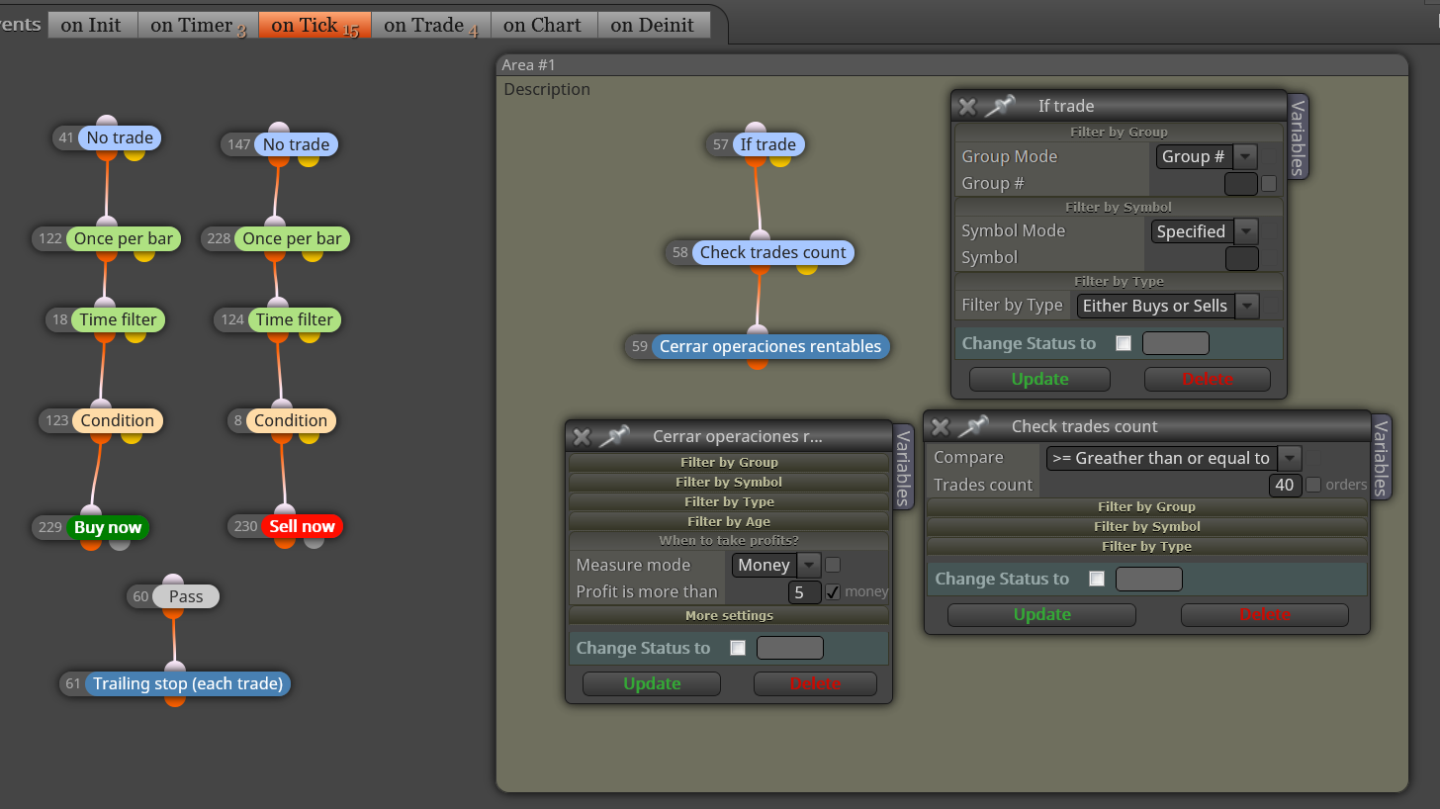The height and width of the screenshot is (809, 1440).
Task: Toggle the money checkbox beside Profit value
Action: [x=833, y=591]
